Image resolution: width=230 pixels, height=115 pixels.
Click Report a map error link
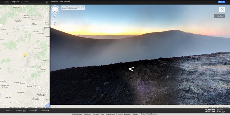click(43, 107)
